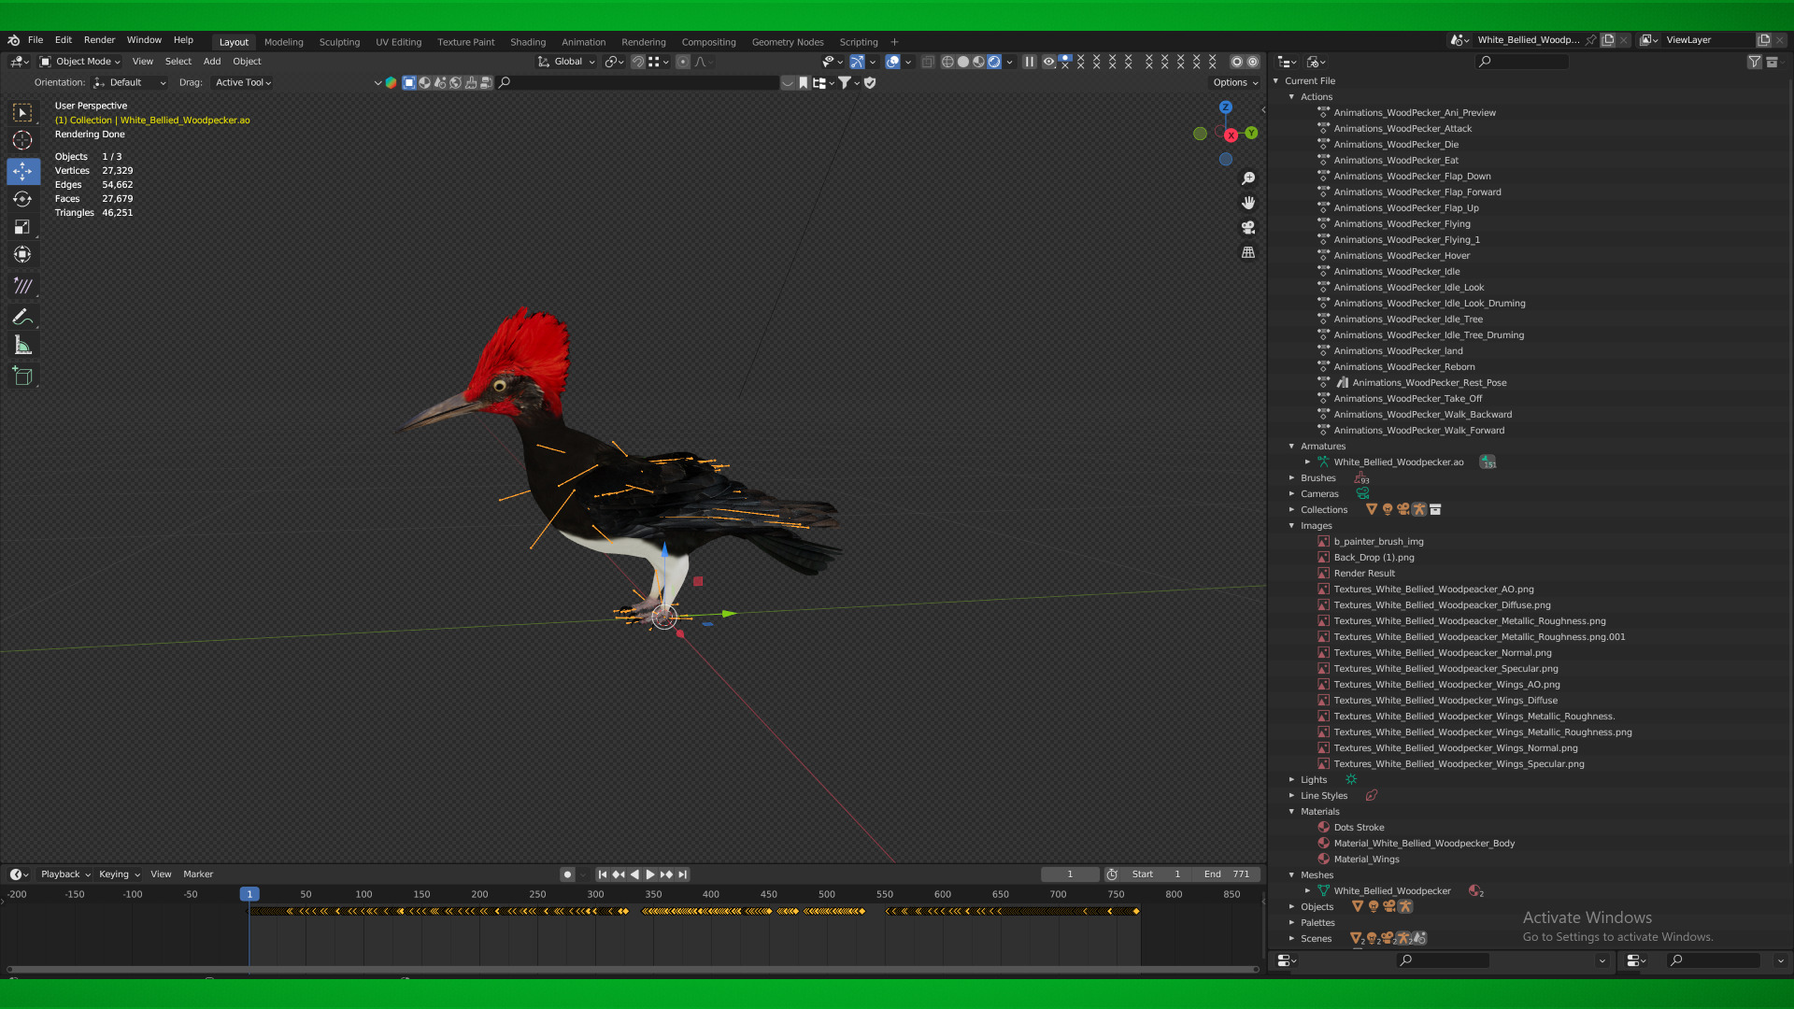This screenshot has height=1009, width=1794.
Task: Select Animations_WoodPecker_Flying action item
Action: [1402, 224]
